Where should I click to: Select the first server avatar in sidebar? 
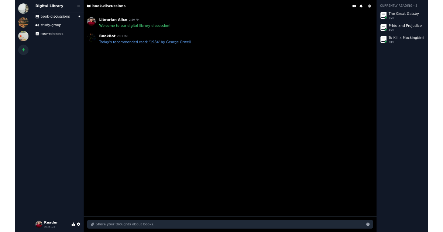[23, 8]
